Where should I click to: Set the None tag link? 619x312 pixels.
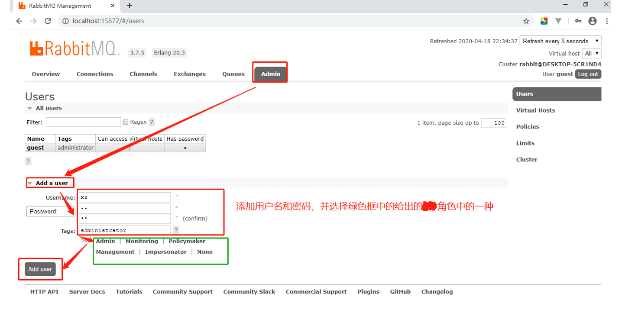(x=205, y=252)
